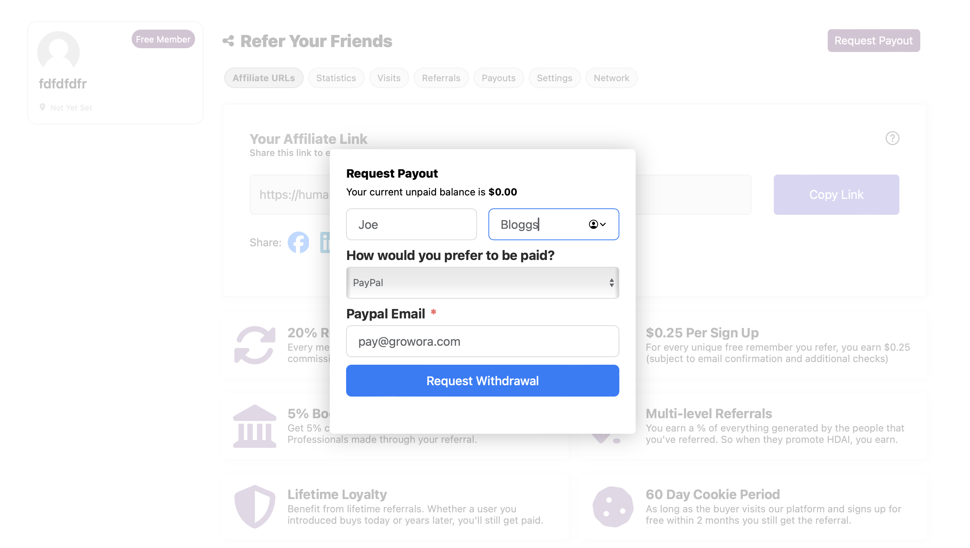Click the Request Withdrawal button
Image resolution: width=970 pixels, height=548 pixels.
point(482,381)
